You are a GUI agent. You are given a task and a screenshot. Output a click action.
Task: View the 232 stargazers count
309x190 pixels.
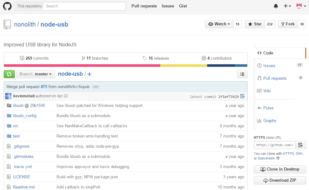pos(270,24)
